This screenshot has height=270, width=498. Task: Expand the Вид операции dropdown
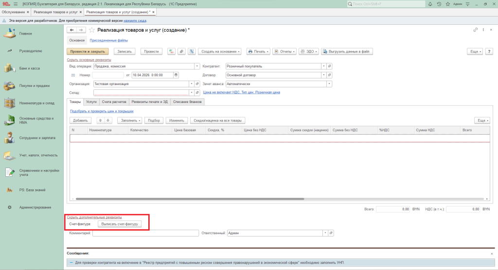pos(197,66)
